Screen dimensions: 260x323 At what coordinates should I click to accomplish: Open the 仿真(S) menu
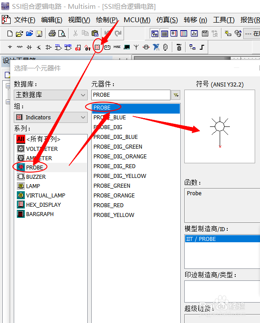167,20
